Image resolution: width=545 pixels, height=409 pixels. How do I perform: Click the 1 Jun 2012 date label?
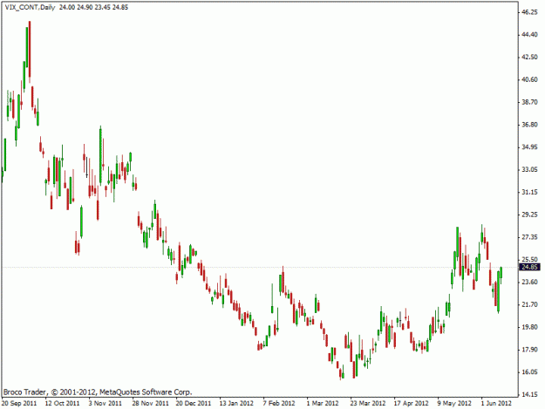pyautogui.click(x=496, y=404)
